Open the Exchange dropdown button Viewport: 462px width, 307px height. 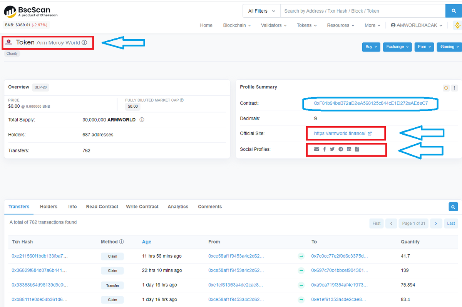point(398,47)
